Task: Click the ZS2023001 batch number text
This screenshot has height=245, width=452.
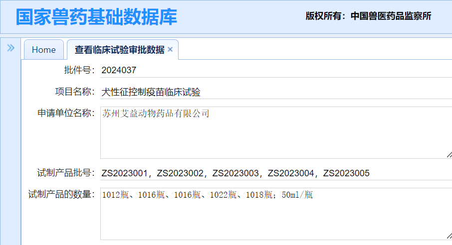Action: tap(124, 173)
